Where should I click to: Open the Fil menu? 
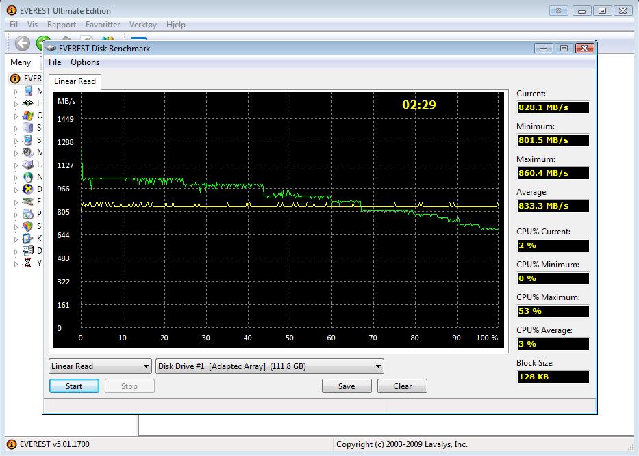tap(14, 25)
